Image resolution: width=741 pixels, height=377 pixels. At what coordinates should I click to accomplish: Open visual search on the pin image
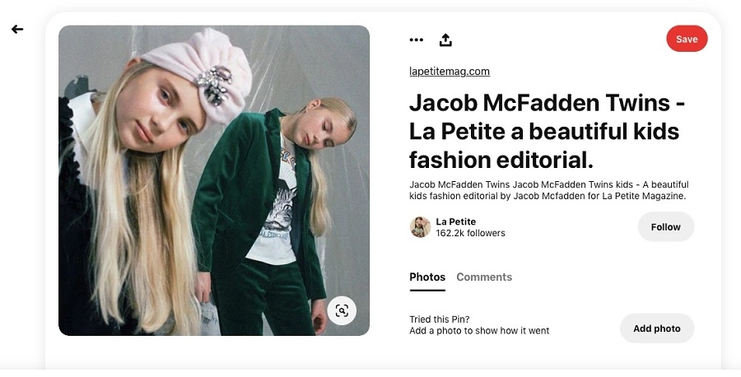point(342,310)
